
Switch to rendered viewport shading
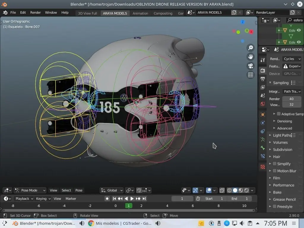tap(246, 190)
